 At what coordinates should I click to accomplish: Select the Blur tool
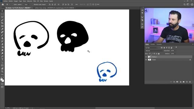[2, 50]
